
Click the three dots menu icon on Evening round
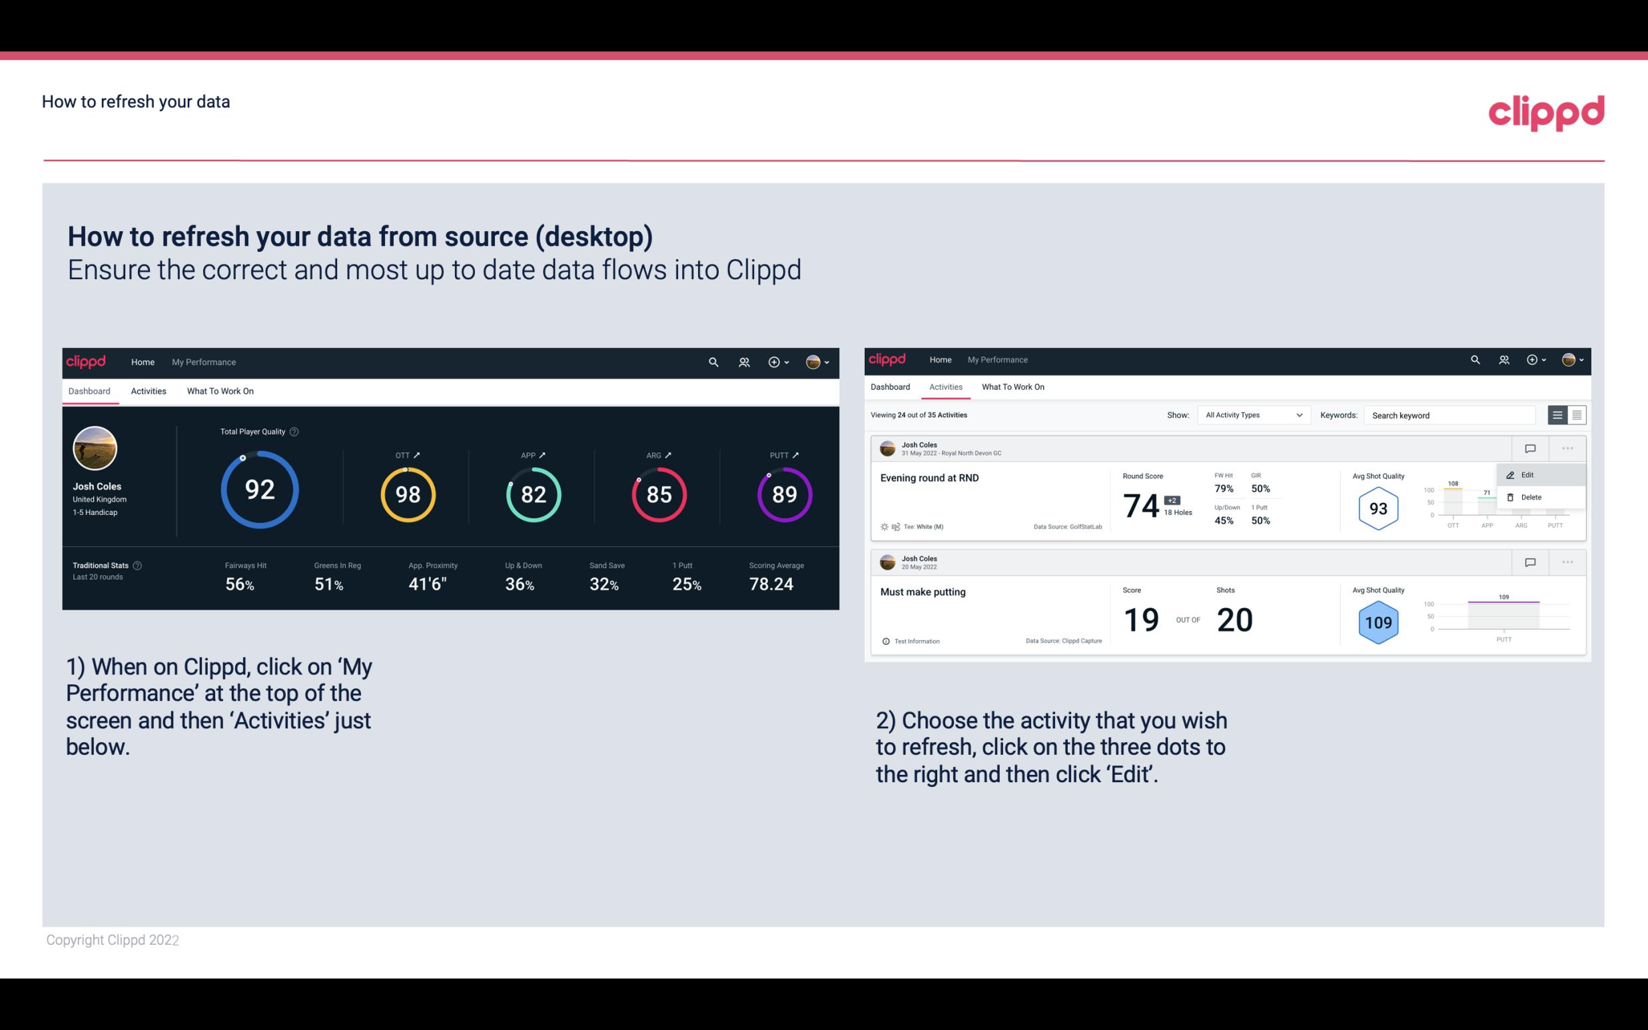click(x=1567, y=447)
